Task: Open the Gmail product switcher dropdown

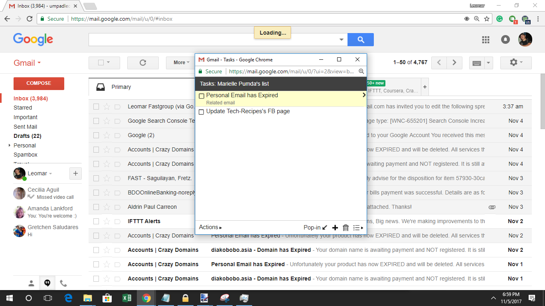Action: coord(27,63)
